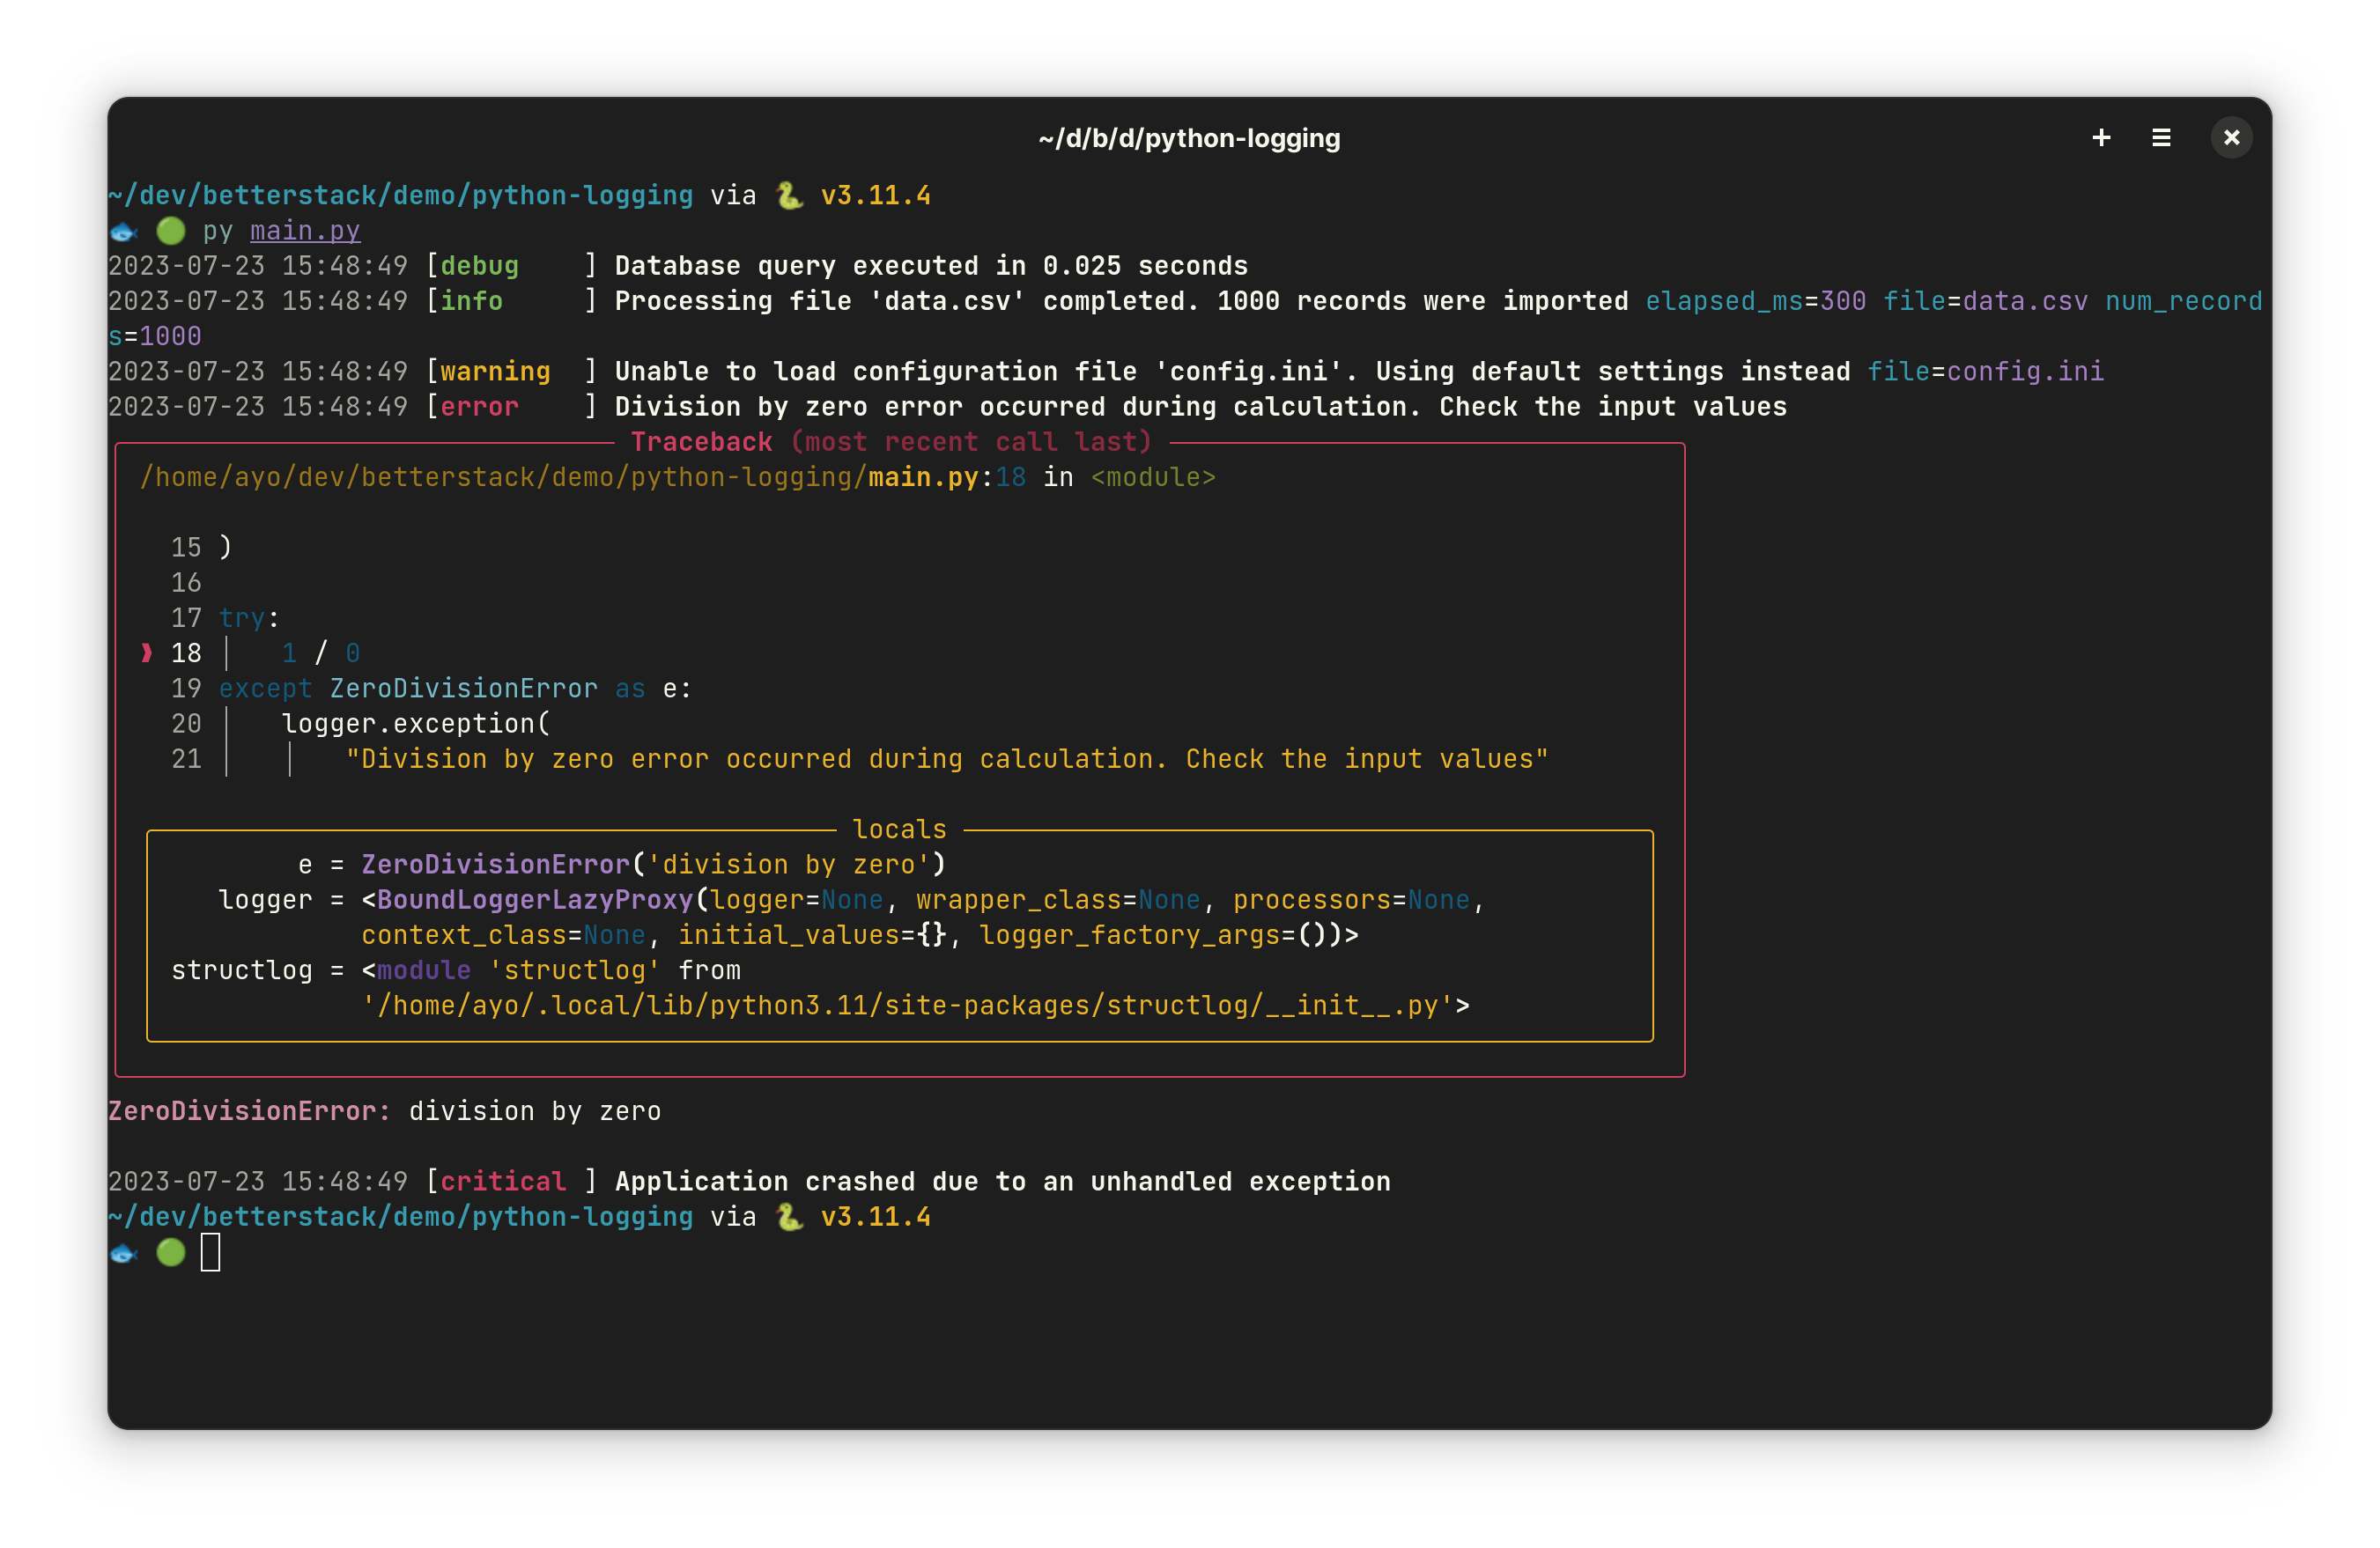This screenshot has width=2380, height=1548.
Task: Click the green circle on the bottom prompt
Action: 171,1252
